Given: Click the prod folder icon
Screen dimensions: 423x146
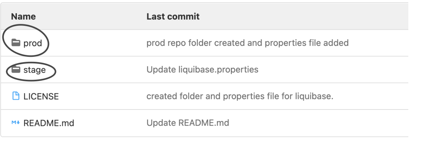Looking at the screenshot, I should pos(16,43).
